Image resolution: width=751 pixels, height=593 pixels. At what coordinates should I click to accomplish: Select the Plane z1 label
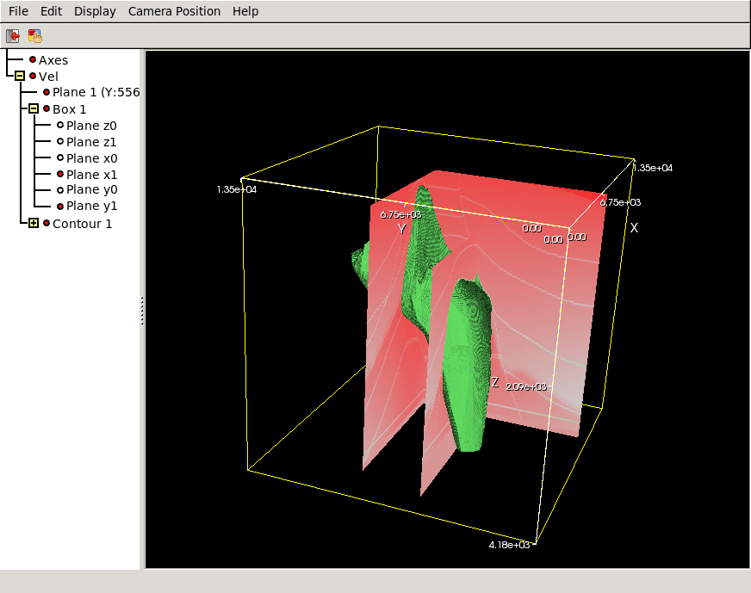[91, 142]
